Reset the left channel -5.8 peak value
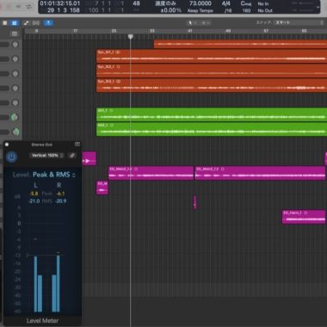 click(34, 194)
